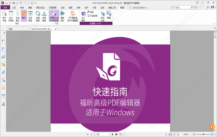
Task: Click 按月订购 monthly subscription cart
Action: [x=102, y=16]
